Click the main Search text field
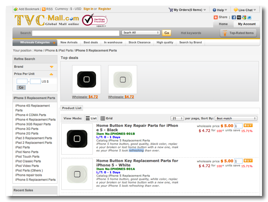Image resolution: width=268 pixels, height=202 pixels. (76, 33)
